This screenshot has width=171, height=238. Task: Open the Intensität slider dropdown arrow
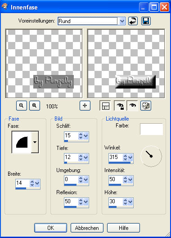click(130, 180)
